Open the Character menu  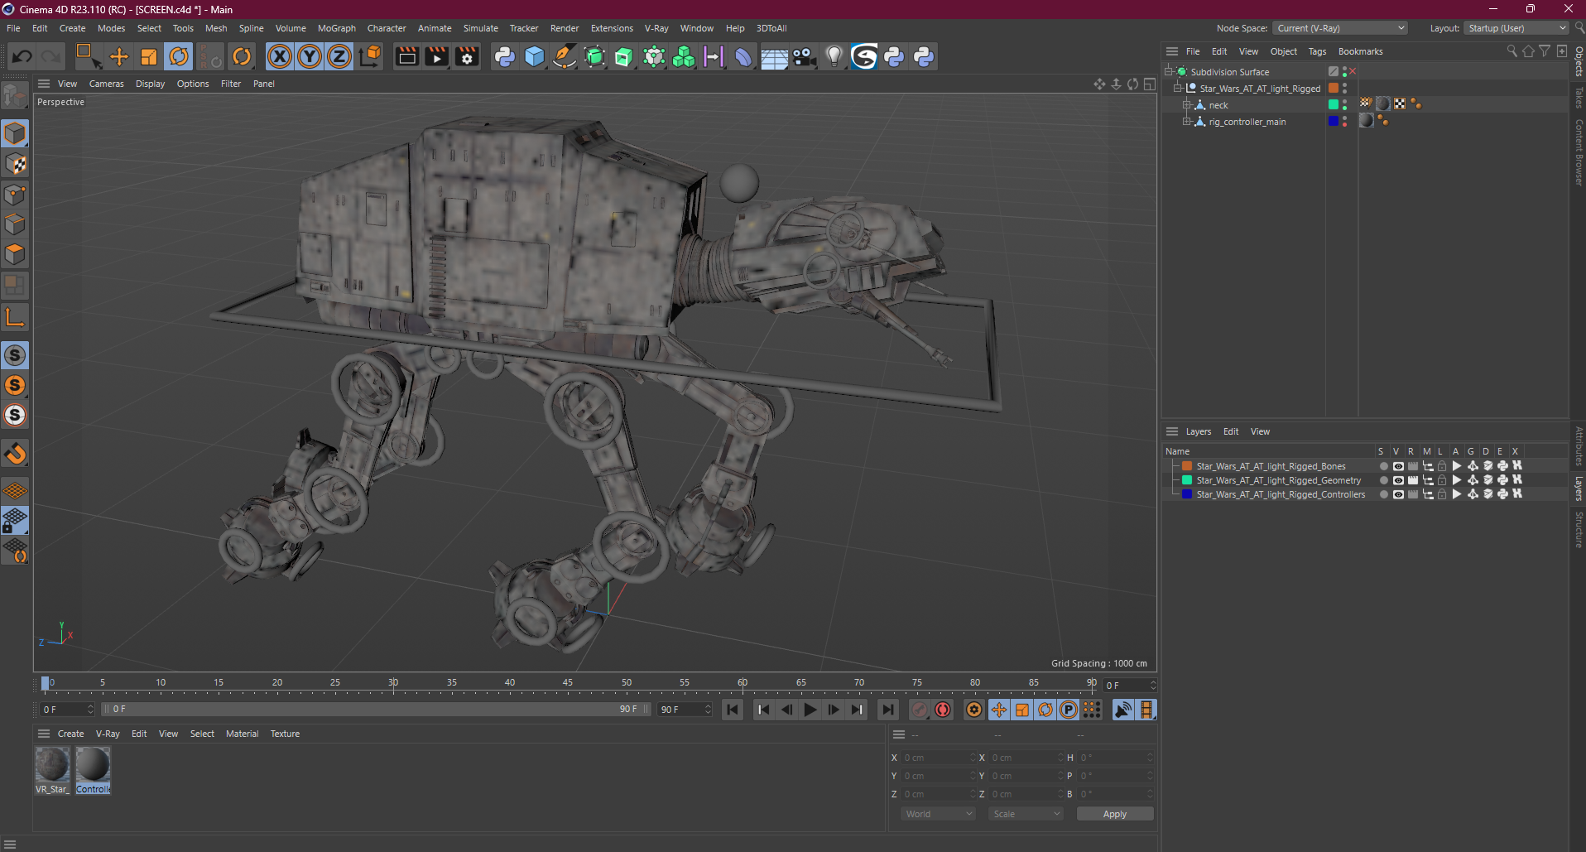pyautogui.click(x=387, y=28)
